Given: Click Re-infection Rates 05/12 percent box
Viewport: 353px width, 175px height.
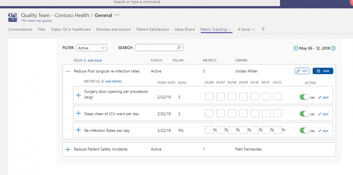Looking at the screenshot, I should (x=278, y=130).
